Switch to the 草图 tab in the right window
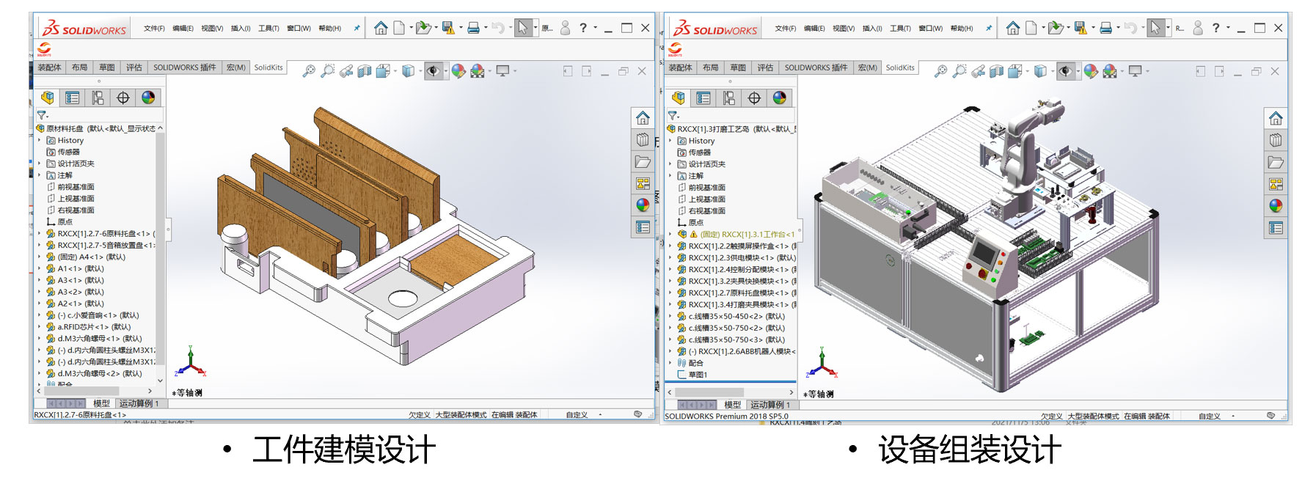The height and width of the screenshot is (481, 1316). click(x=737, y=67)
